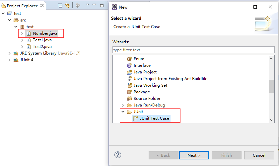Choose Enum in the wizards list
Image resolution: width=279 pixels, height=166 pixels.
[x=139, y=59]
